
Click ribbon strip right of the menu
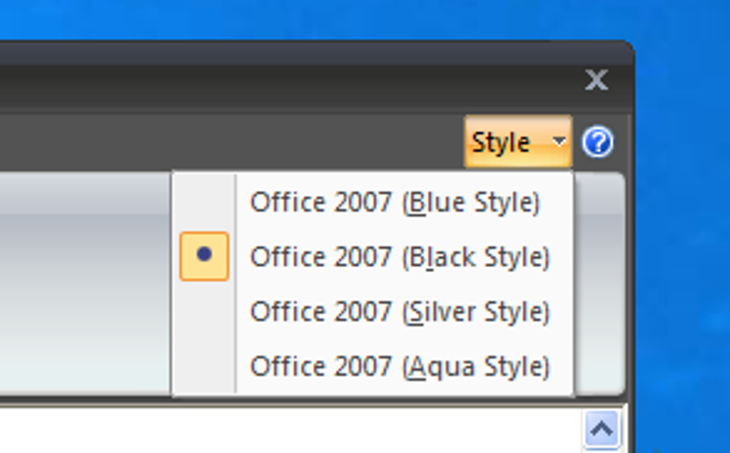(x=599, y=284)
